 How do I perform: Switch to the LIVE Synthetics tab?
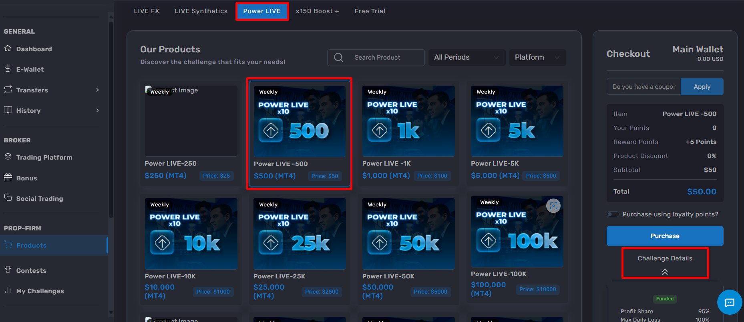201,11
